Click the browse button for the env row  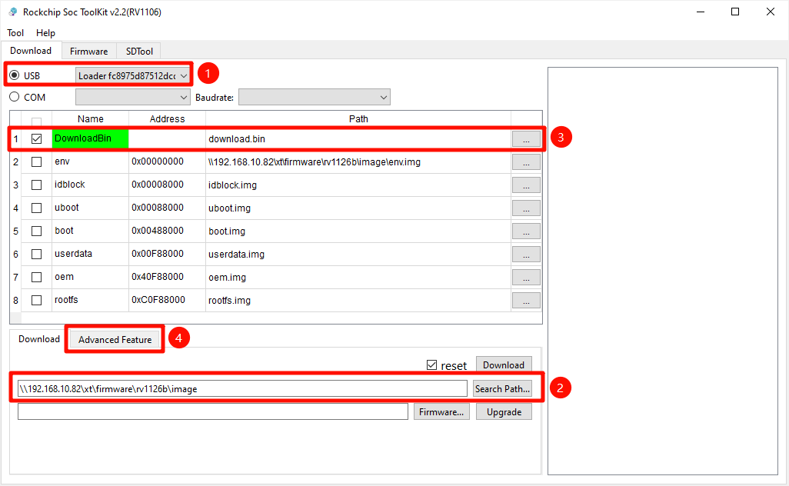coord(526,162)
